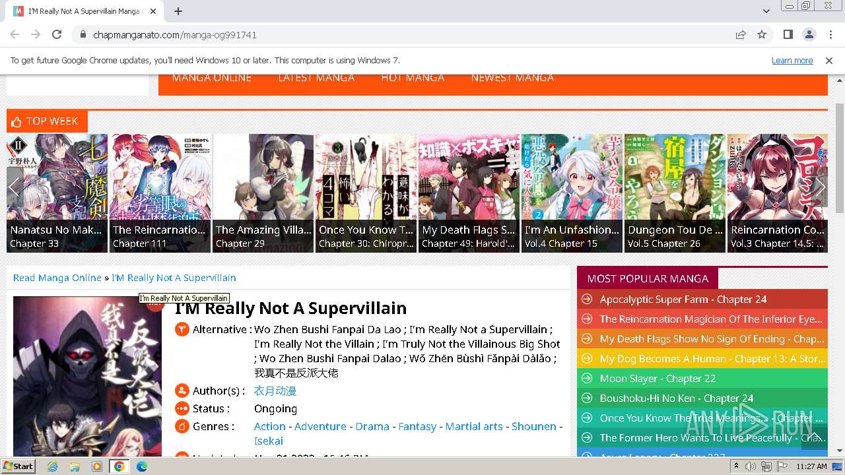Open Nanatsu No Mak... manga thumbnail
845x475 pixels.
57,193
